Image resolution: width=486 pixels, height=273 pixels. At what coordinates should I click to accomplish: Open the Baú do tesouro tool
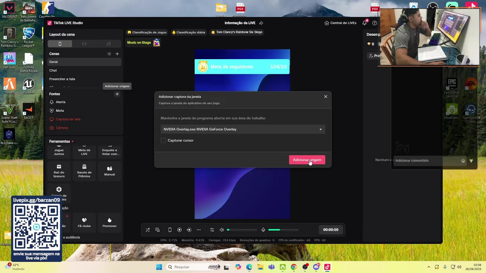pos(59,171)
